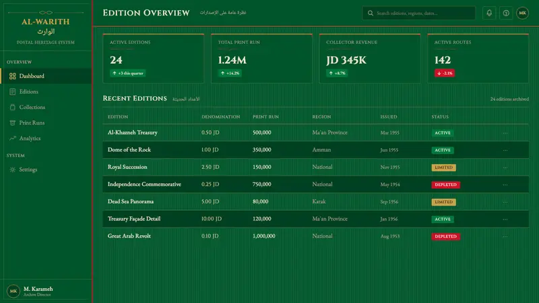Open the help question-mark icon
Screen dimensions: 539x303
506,13
